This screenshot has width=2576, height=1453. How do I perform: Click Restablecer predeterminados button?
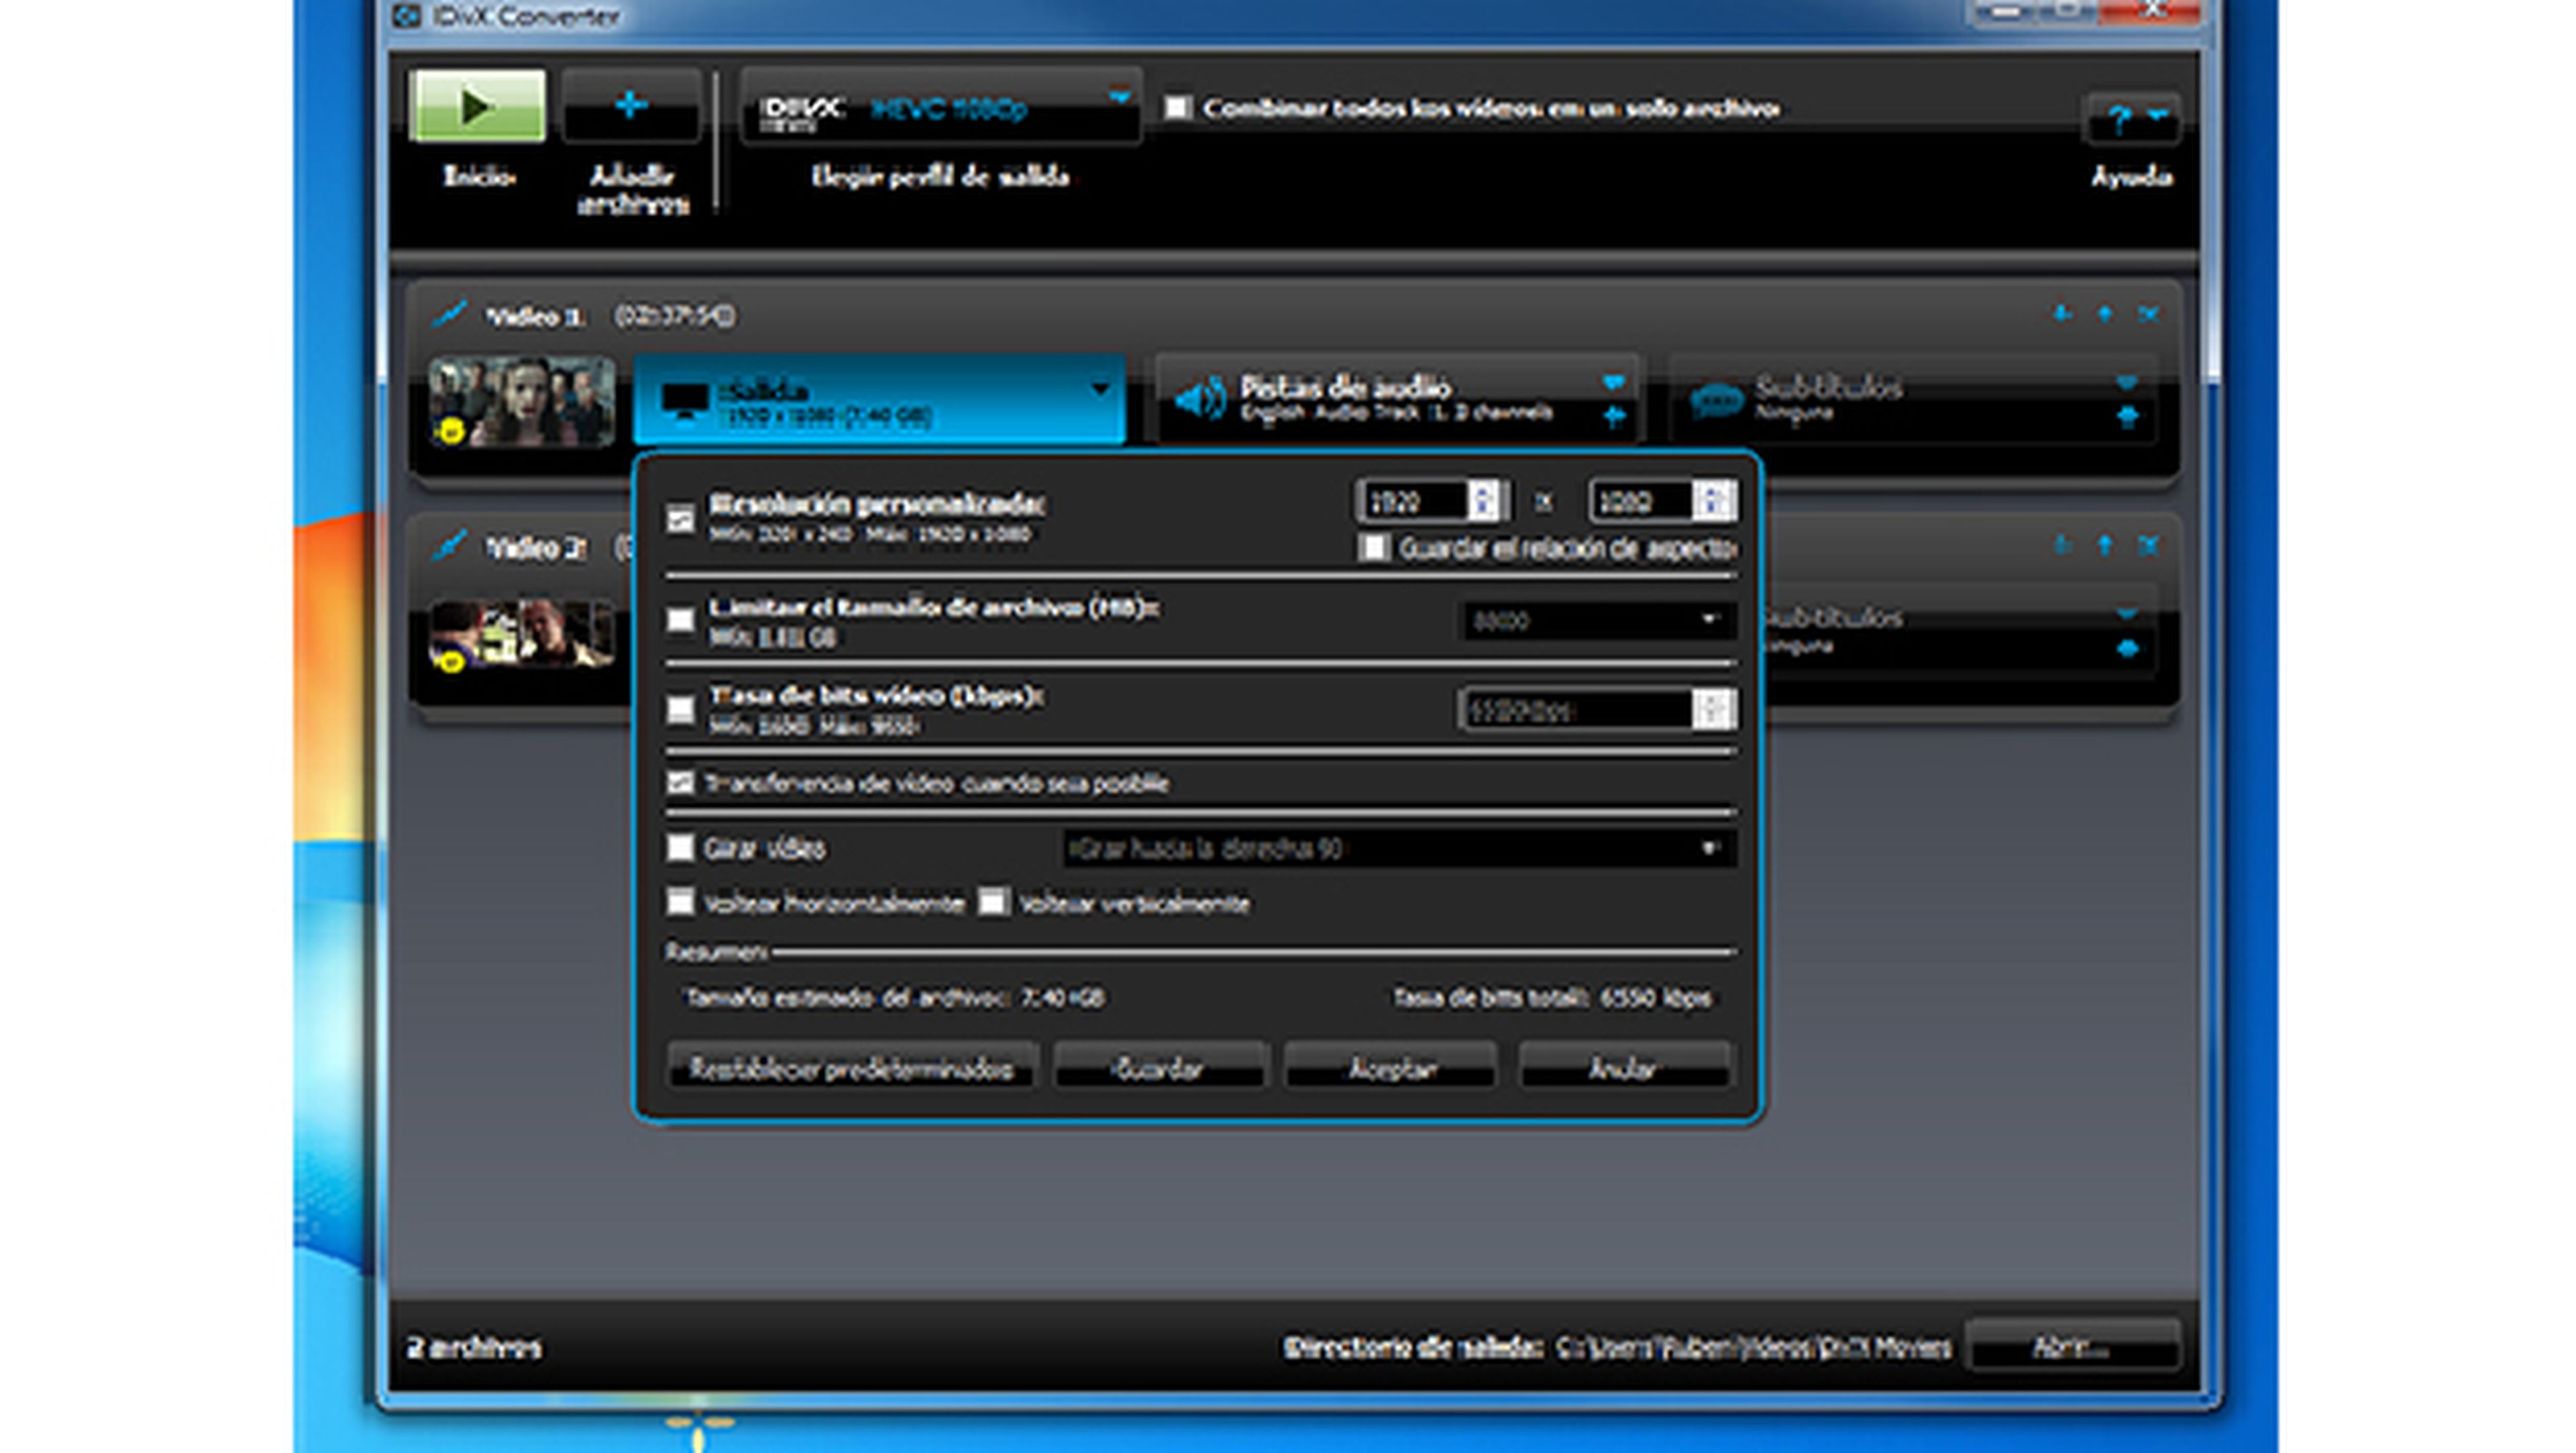pos(851,1068)
